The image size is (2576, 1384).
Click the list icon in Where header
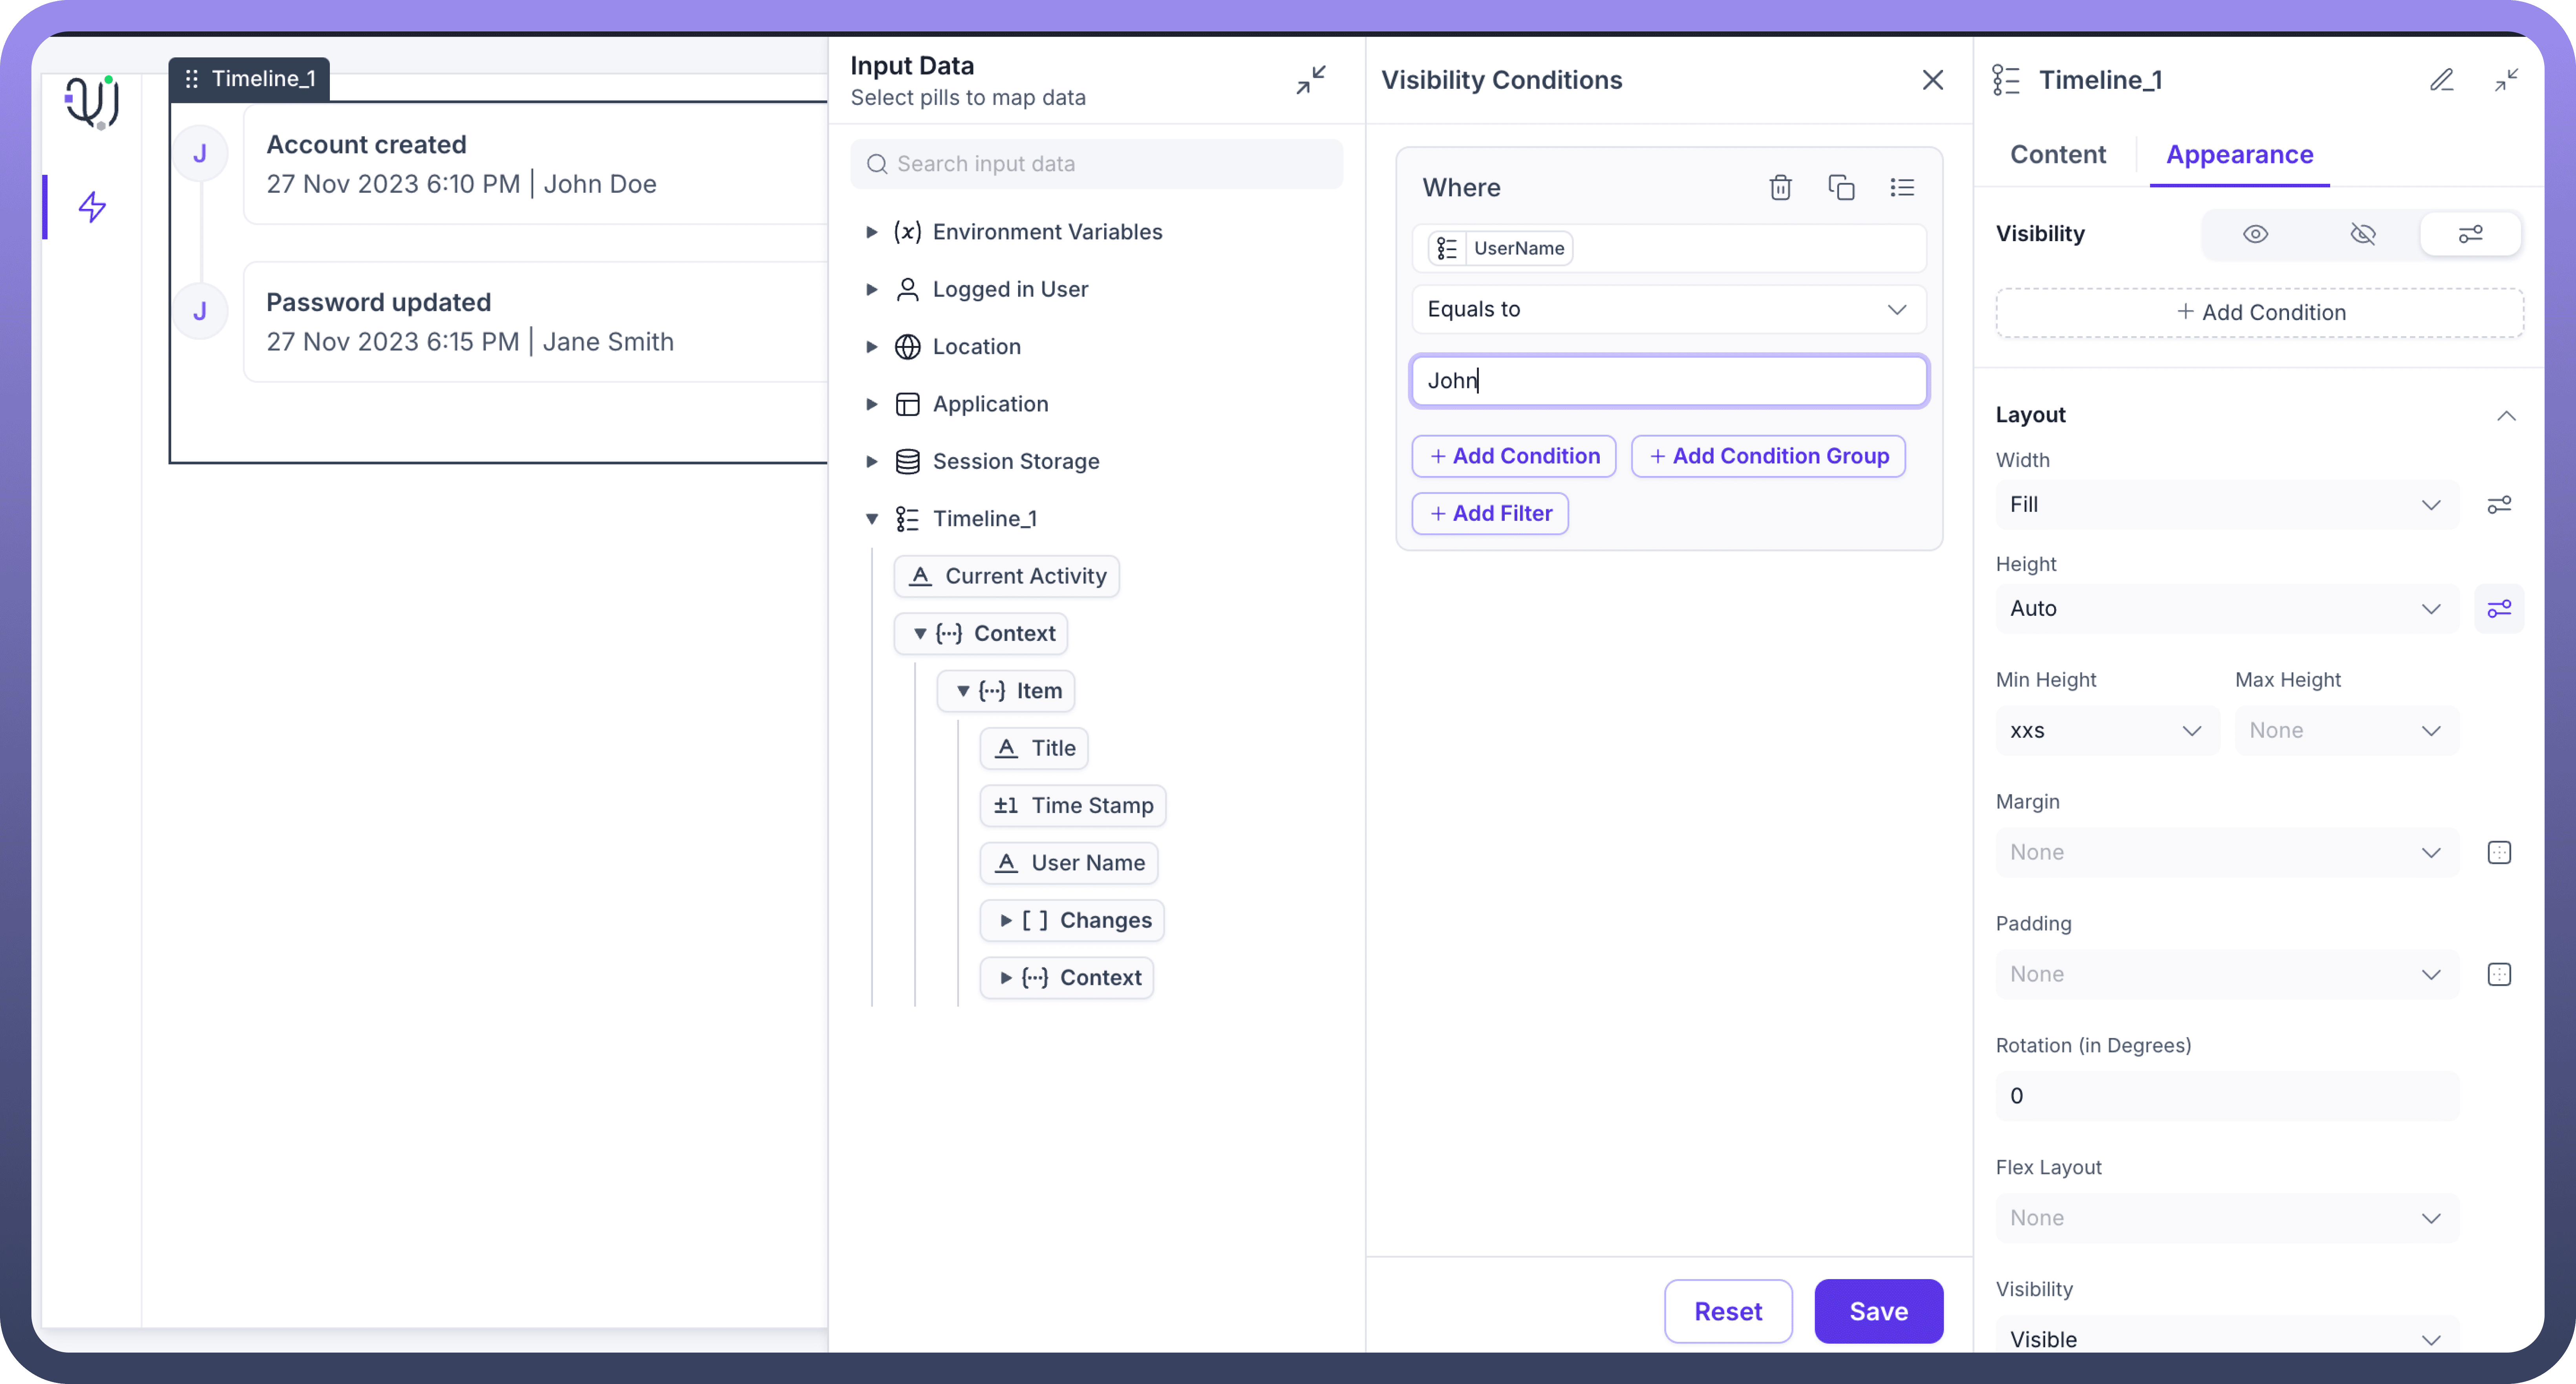pos(1902,187)
